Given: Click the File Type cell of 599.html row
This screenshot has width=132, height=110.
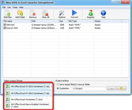Looking at the screenshot, I should pos(75,25).
